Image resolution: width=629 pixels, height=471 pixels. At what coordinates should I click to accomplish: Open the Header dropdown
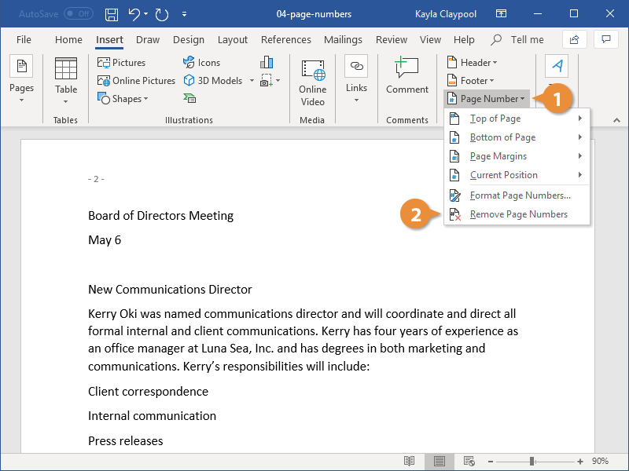(x=470, y=63)
